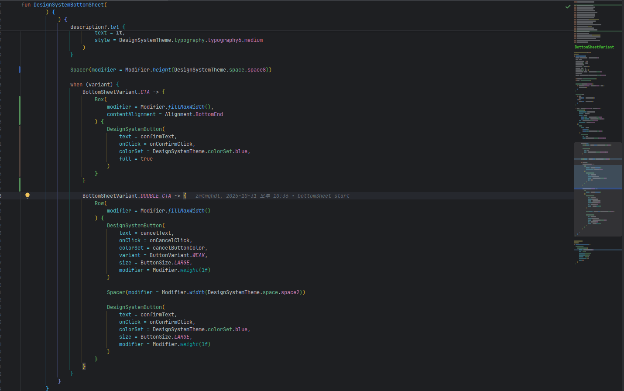Click the yellow lightbulb quick-fix icon
The width and height of the screenshot is (624, 391).
click(27, 196)
